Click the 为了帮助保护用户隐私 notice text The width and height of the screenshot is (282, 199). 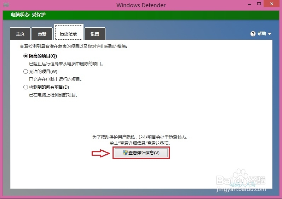(140, 137)
